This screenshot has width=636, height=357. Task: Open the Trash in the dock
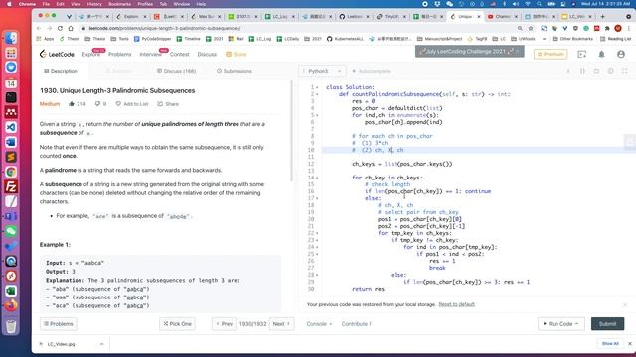11,326
